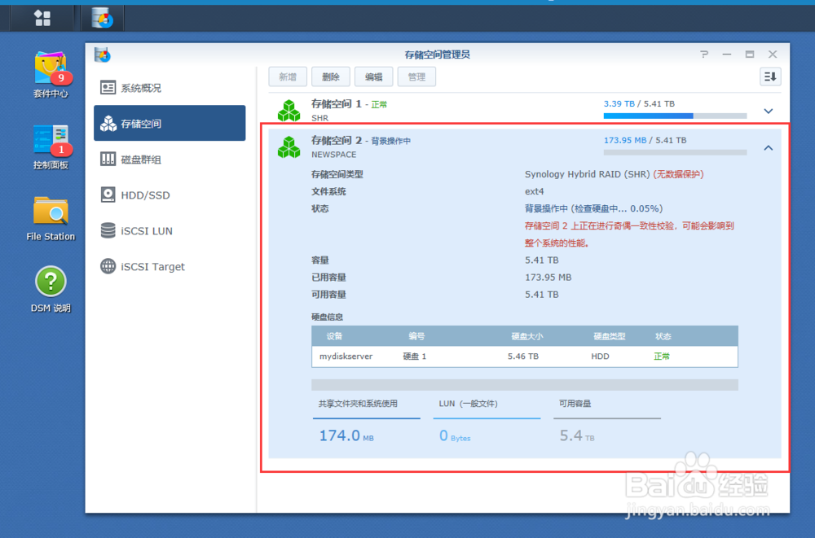
Task: Click the 管理 button
Action: 416,77
